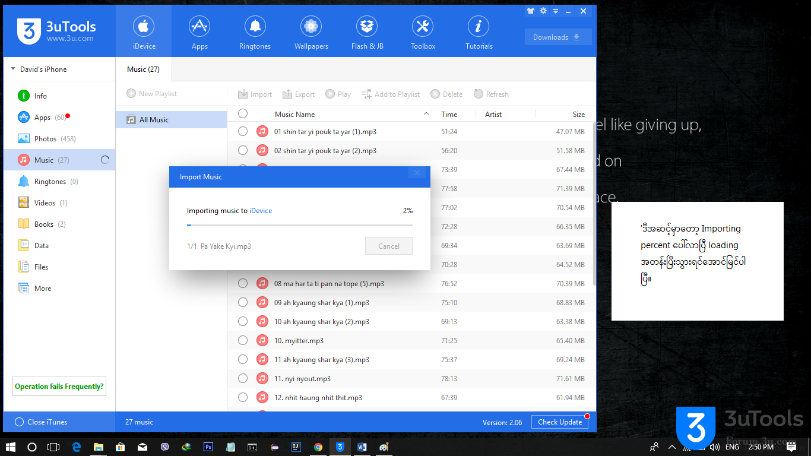Open the Ringtones section
811x456 pixels.
click(255, 32)
